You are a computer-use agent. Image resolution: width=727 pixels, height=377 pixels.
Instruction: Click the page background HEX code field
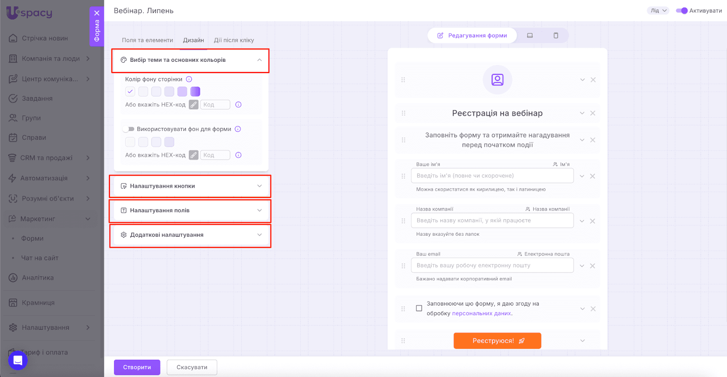(x=215, y=105)
